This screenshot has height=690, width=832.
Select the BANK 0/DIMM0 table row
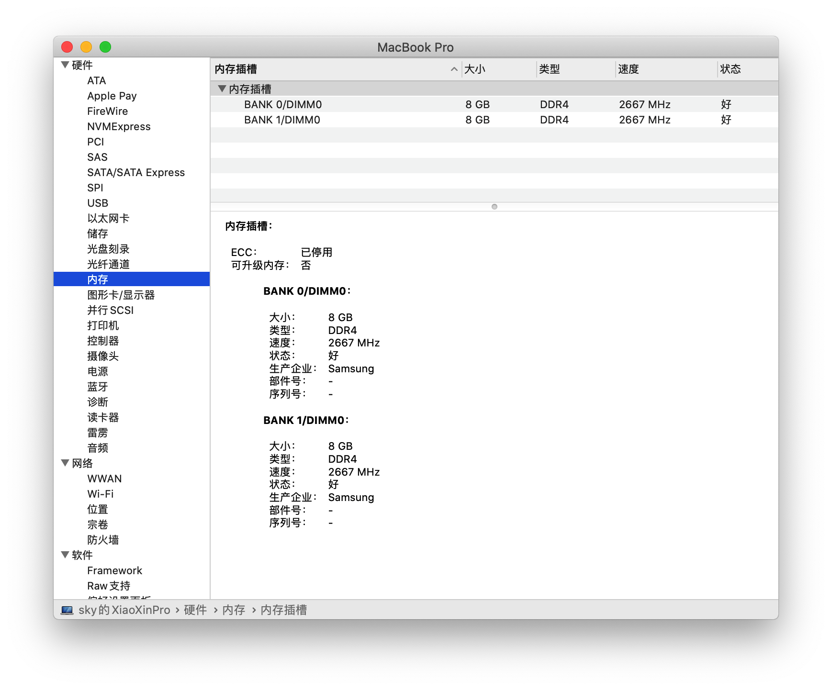[494, 104]
